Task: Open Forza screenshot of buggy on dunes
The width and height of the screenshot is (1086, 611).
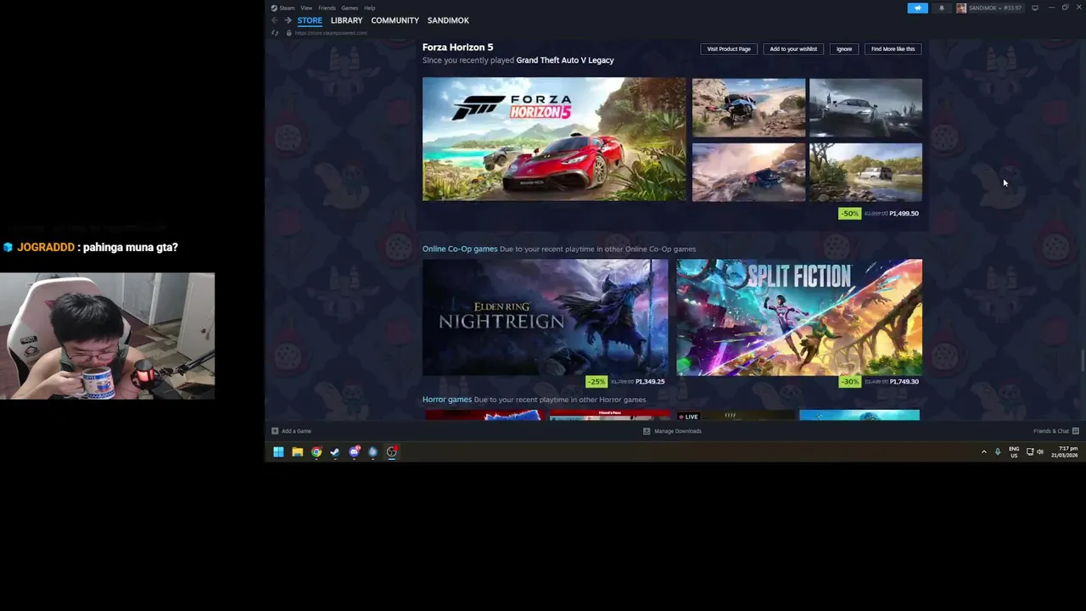Action: 748,108
